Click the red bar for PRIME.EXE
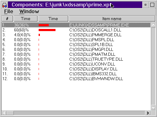 click(x=44, y=25)
